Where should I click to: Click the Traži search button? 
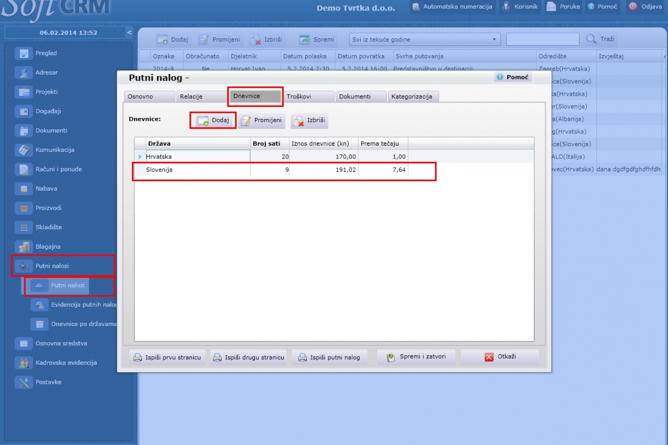tap(601, 39)
